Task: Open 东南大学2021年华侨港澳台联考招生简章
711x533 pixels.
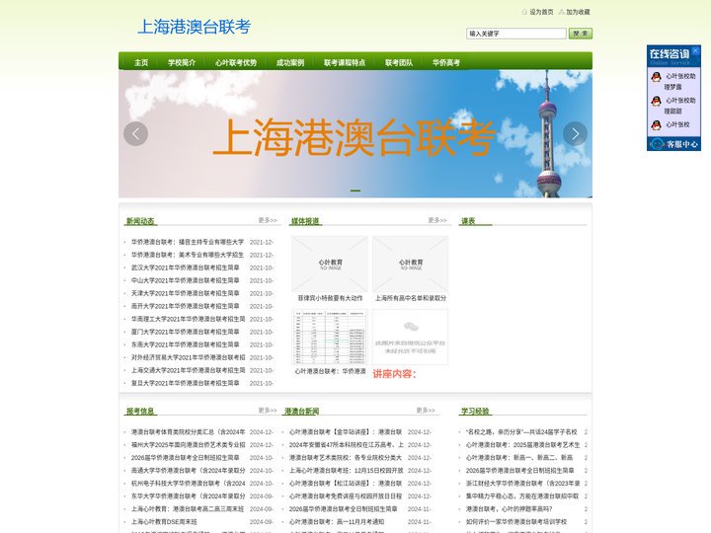Action: (186, 344)
